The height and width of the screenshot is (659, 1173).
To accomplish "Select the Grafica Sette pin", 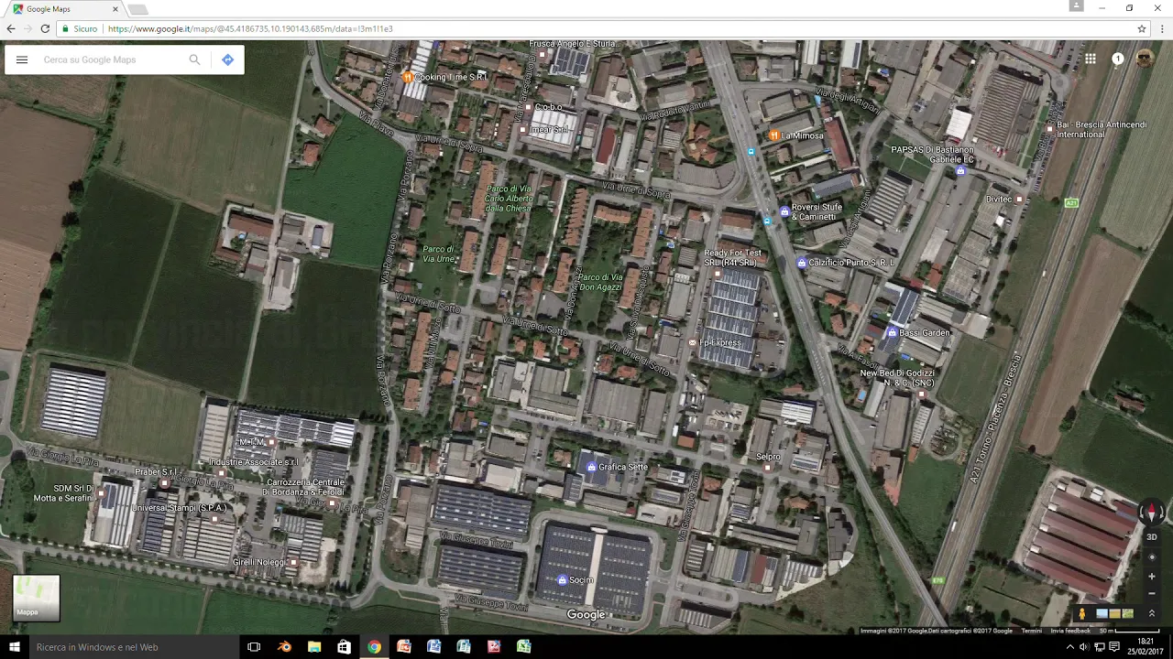I will (x=592, y=467).
